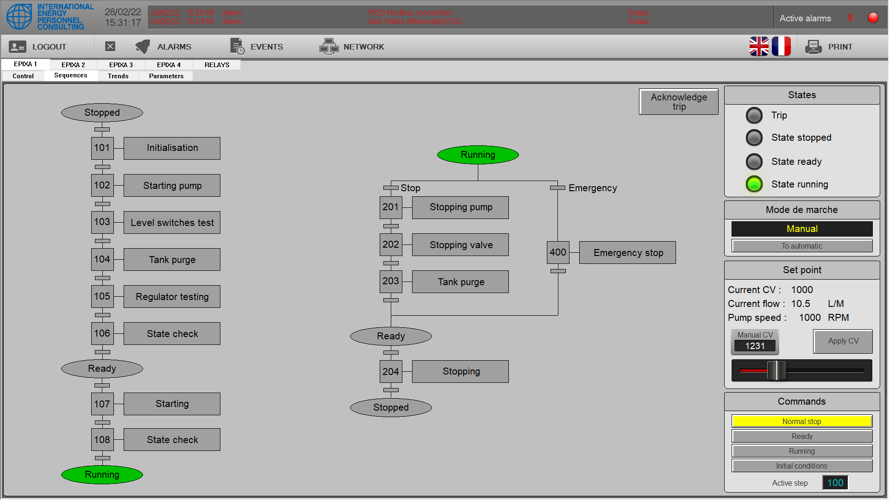Open the EPIXA 2 tab
Viewport: 889px width, 500px height.
(x=73, y=65)
